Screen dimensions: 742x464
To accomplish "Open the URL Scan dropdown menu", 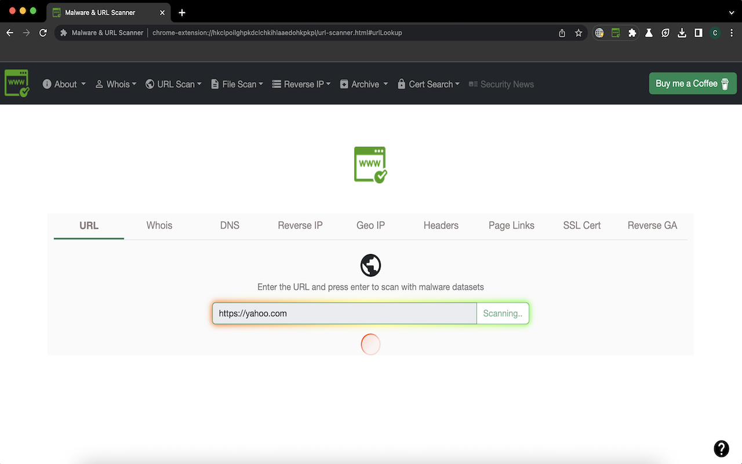I will [173, 84].
